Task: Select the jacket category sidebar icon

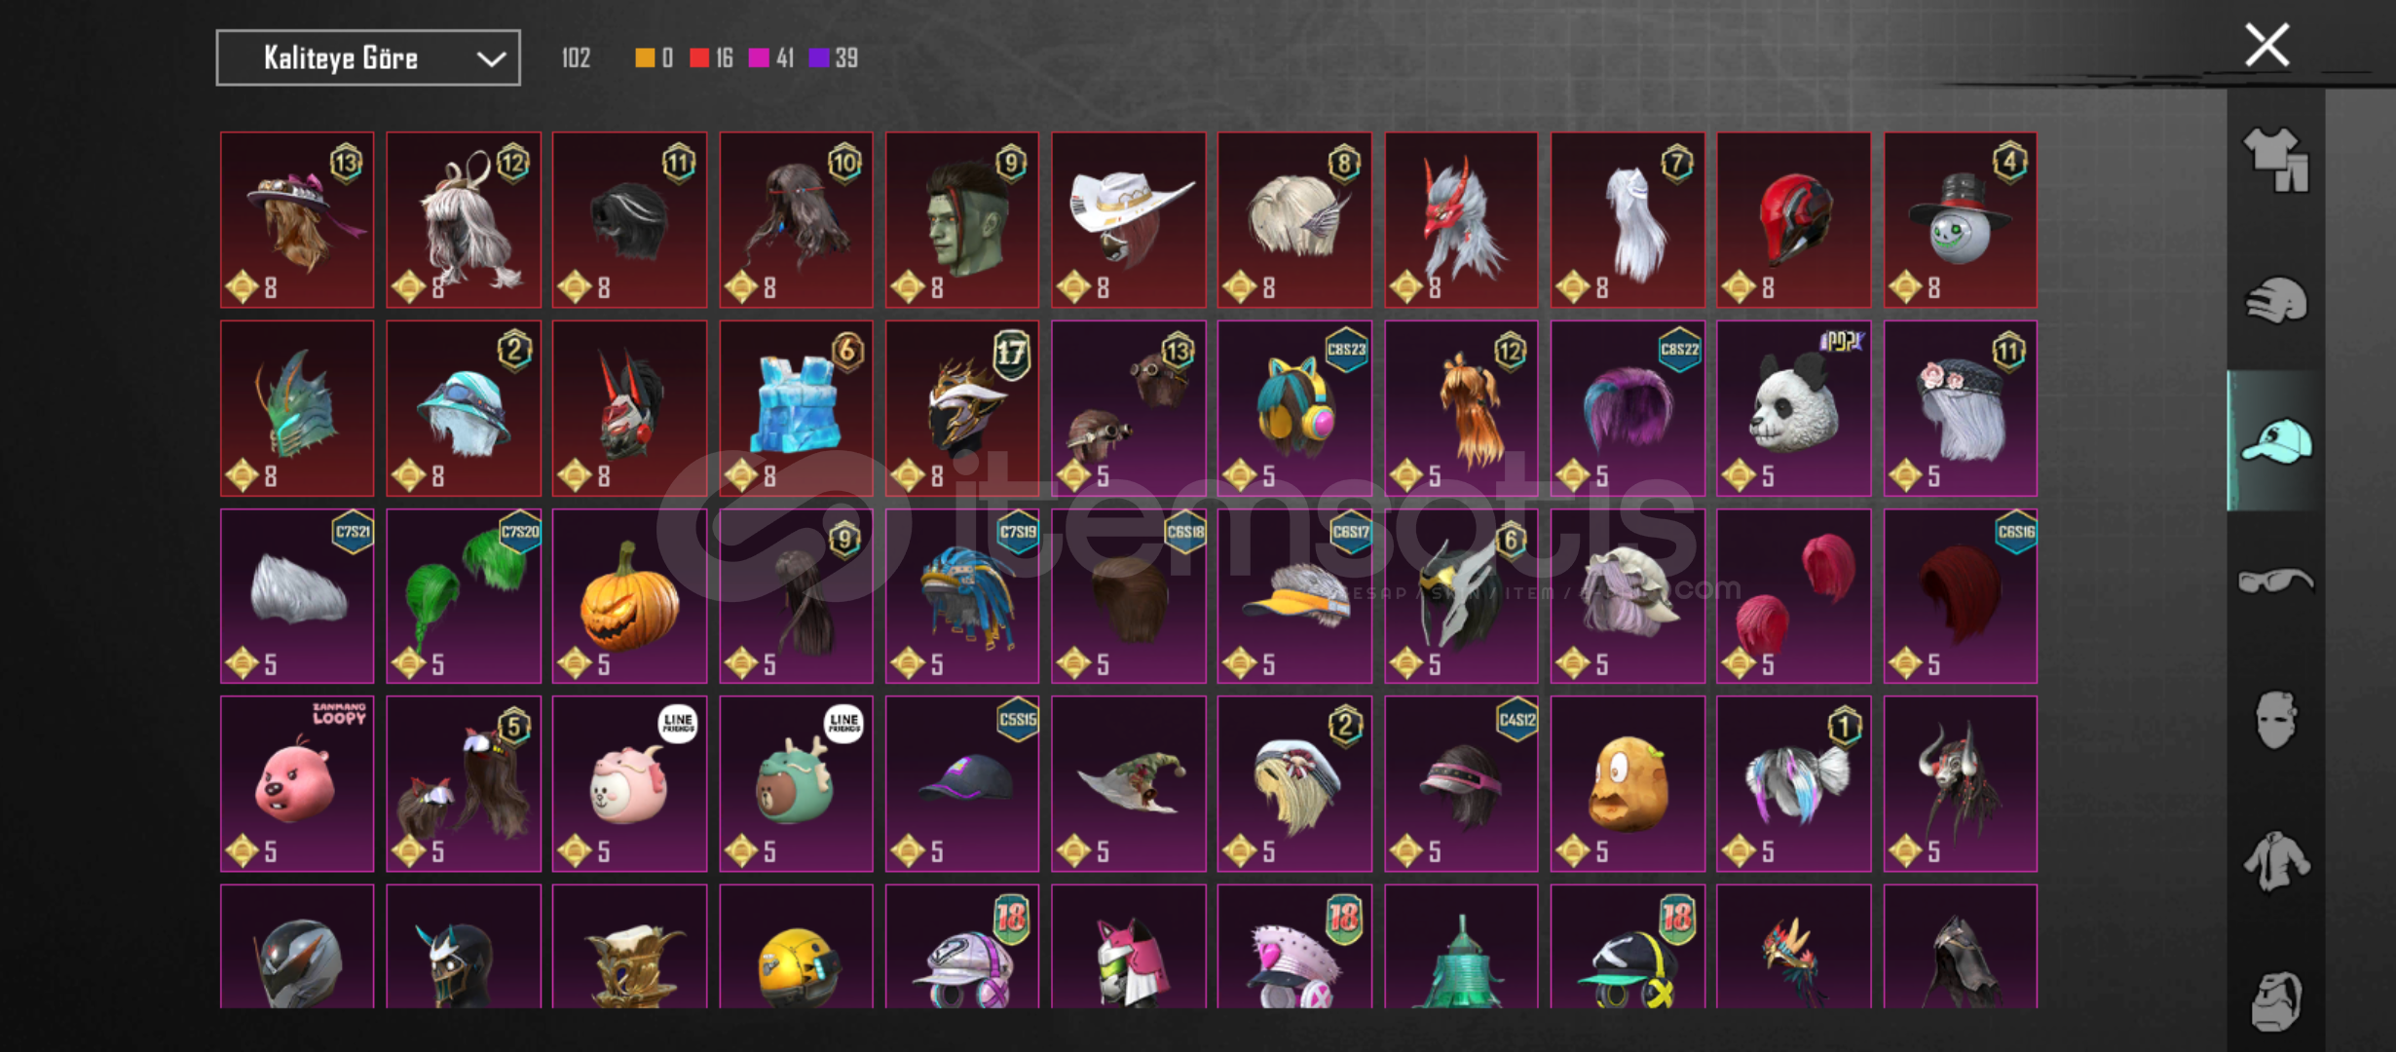Action: [x=2276, y=861]
